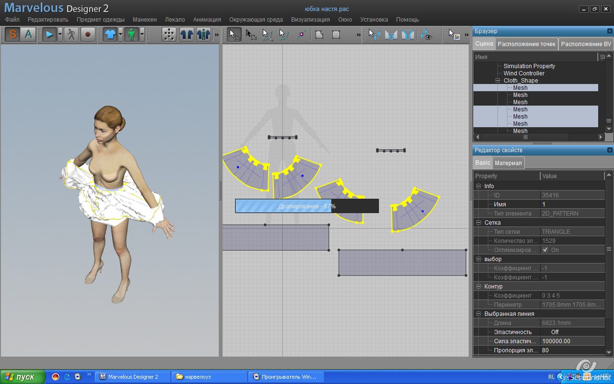Click the arrangement points dots icon
The image size is (614, 384).
coord(169,35)
